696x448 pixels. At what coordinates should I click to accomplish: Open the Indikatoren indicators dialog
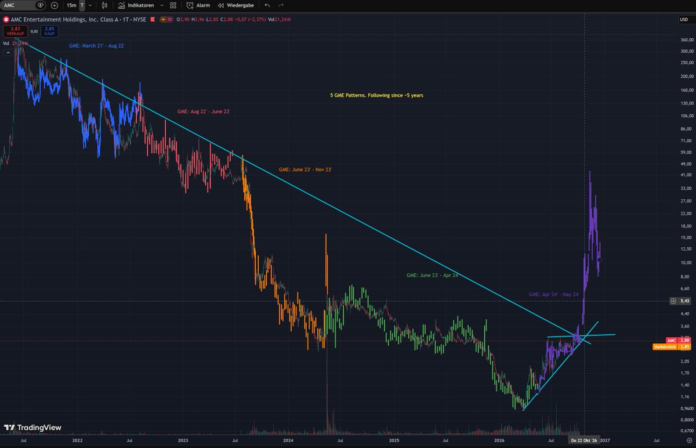[136, 5]
